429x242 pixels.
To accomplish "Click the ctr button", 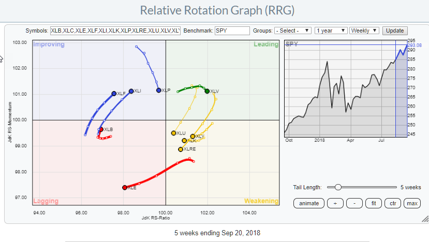I will pos(393,203).
